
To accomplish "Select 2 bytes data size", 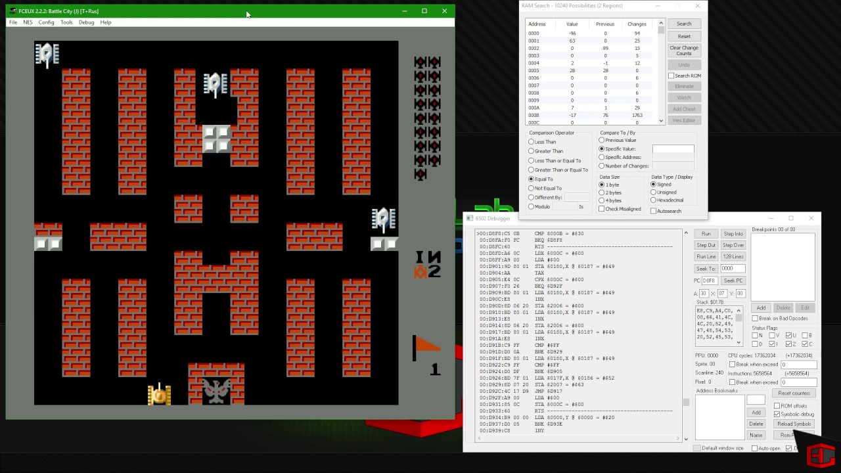I will tap(602, 192).
